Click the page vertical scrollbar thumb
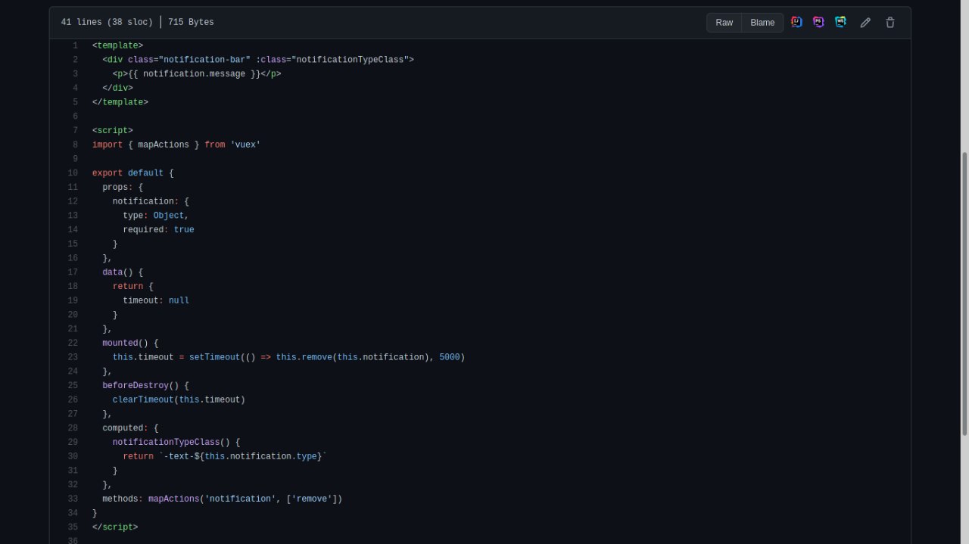The height and width of the screenshot is (544, 969). point(964,294)
